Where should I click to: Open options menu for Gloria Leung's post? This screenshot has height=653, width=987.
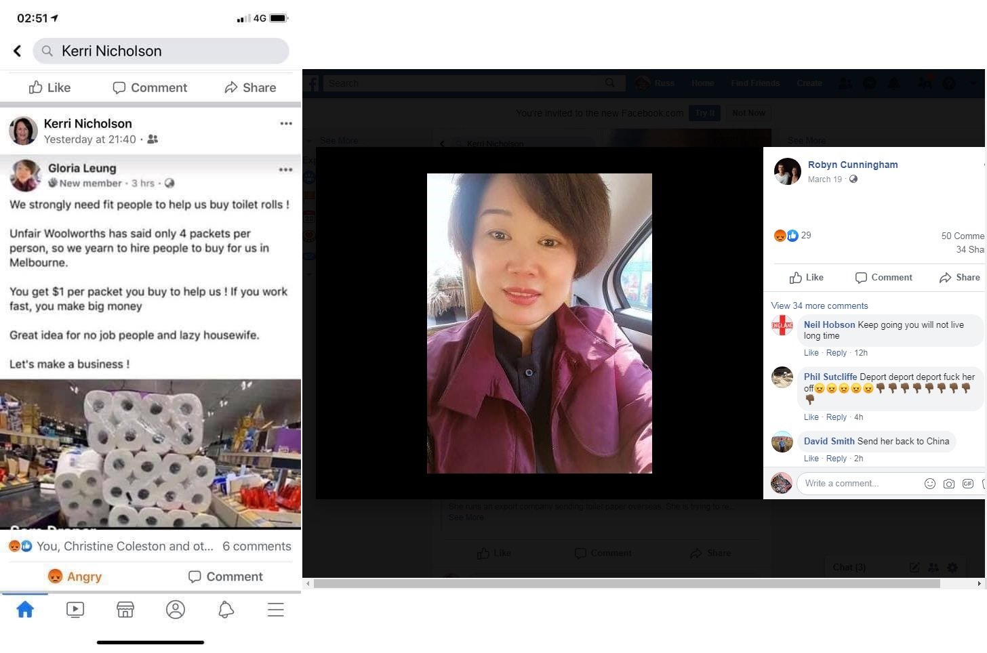[x=286, y=169]
